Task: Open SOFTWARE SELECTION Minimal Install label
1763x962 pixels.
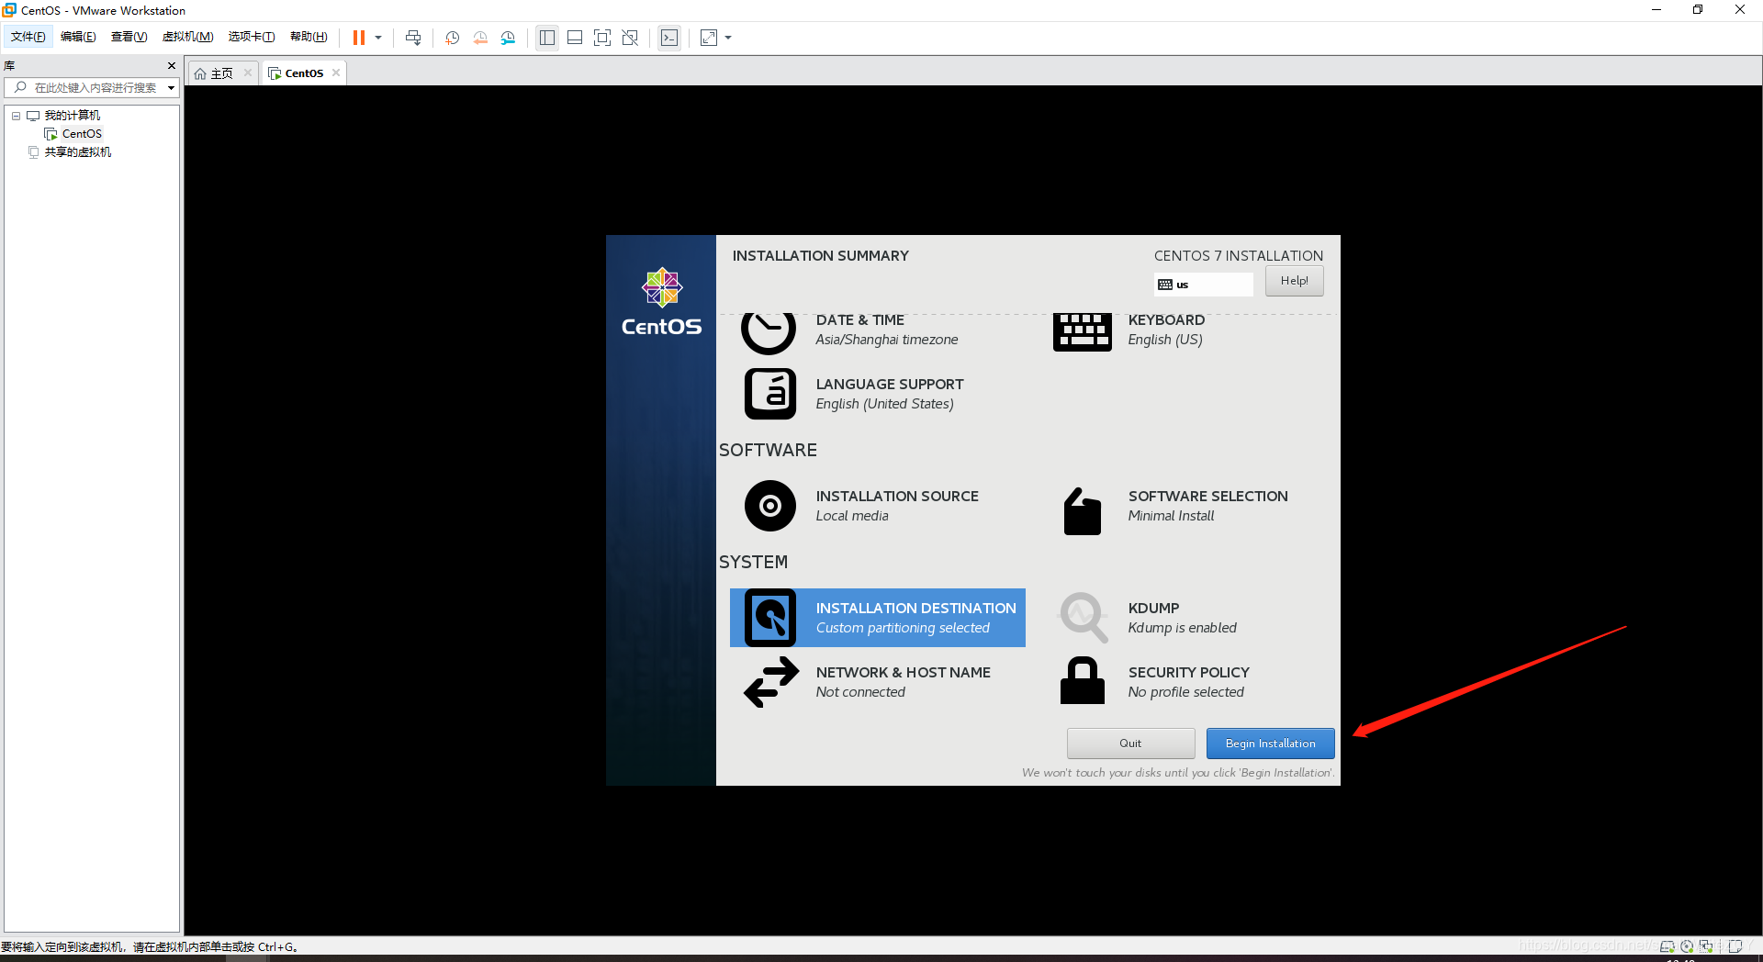Action: pyautogui.click(x=1207, y=506)
